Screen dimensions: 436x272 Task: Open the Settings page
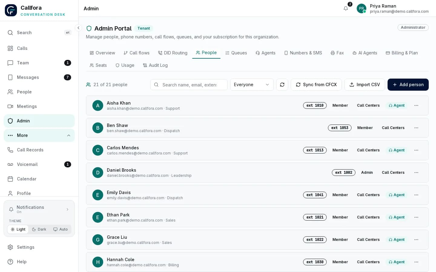39,247
